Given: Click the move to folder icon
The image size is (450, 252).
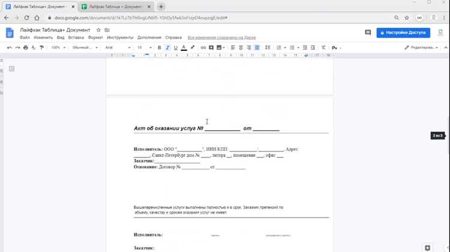Looking at the screenshot, I should click(x=107, y=30).
